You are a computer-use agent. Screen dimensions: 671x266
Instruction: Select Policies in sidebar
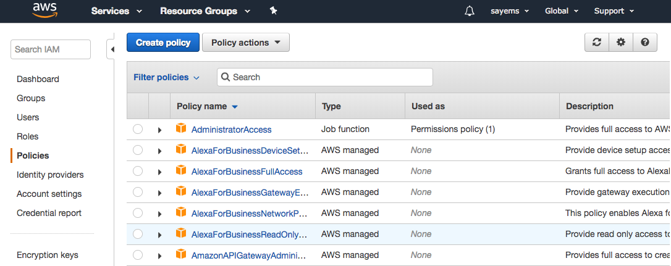click(33, 156)
